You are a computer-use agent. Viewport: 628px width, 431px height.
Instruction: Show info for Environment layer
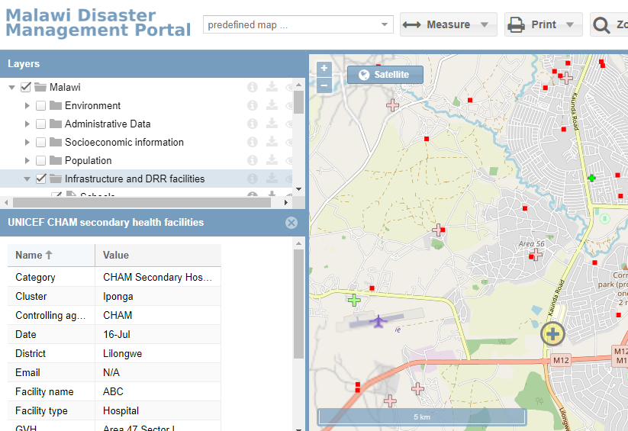pyautogui.click(x=253, y=105)
